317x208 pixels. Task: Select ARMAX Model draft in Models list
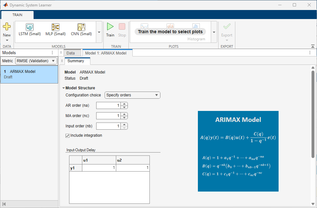coord(29,74)
